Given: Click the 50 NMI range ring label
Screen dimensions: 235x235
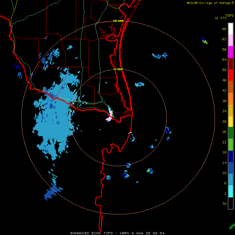Looking at the screenshot, I should [x=118, y=69].
